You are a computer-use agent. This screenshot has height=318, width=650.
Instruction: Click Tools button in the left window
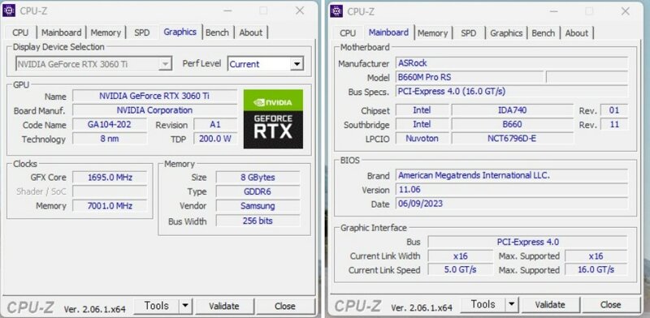156,307
